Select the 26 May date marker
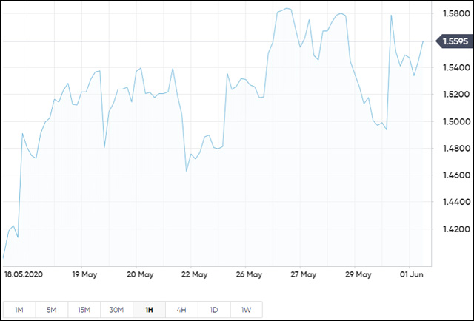Image resolution: width=474 pixels, height=321 pixels. 250,274
